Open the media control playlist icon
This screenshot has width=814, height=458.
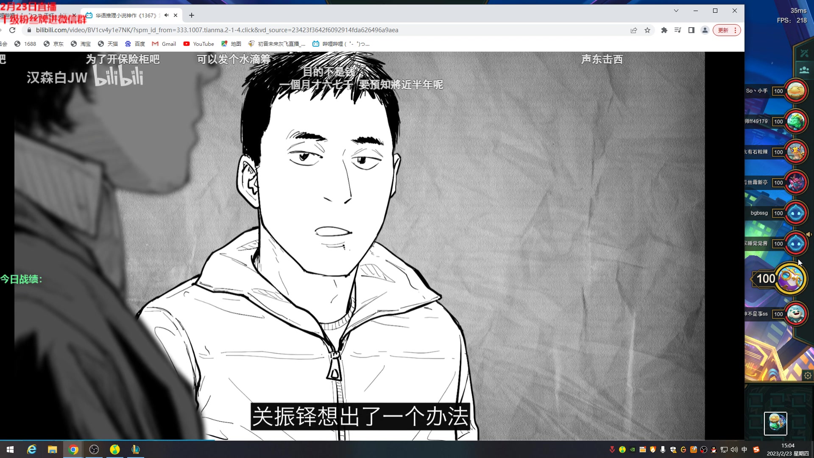point(677,30)
